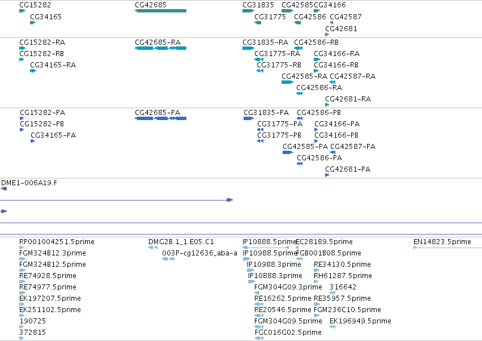The image size is (482, 341).
Task: Select the DME1-006A19.F clone label
Action: click(x=29, y=184)
